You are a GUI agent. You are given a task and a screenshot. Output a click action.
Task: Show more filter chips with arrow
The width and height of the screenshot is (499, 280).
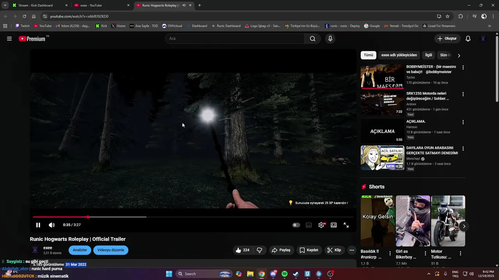point(459,56)
